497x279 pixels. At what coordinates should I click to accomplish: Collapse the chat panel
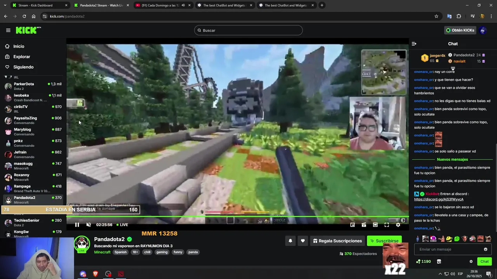coord(414,44)
